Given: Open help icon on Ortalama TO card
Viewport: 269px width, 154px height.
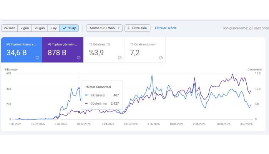Looking at the screenshot, I should pyautogui.click(x=120, y=57).
